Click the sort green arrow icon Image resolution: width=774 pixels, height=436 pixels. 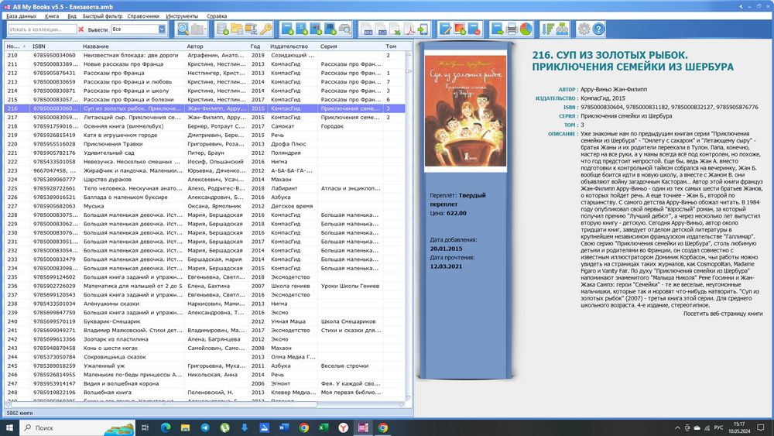pos(549,29)
